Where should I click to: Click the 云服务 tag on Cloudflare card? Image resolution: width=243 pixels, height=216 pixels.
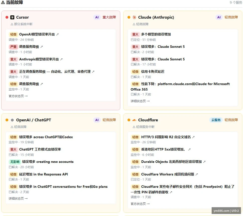(x=216, y=120)
